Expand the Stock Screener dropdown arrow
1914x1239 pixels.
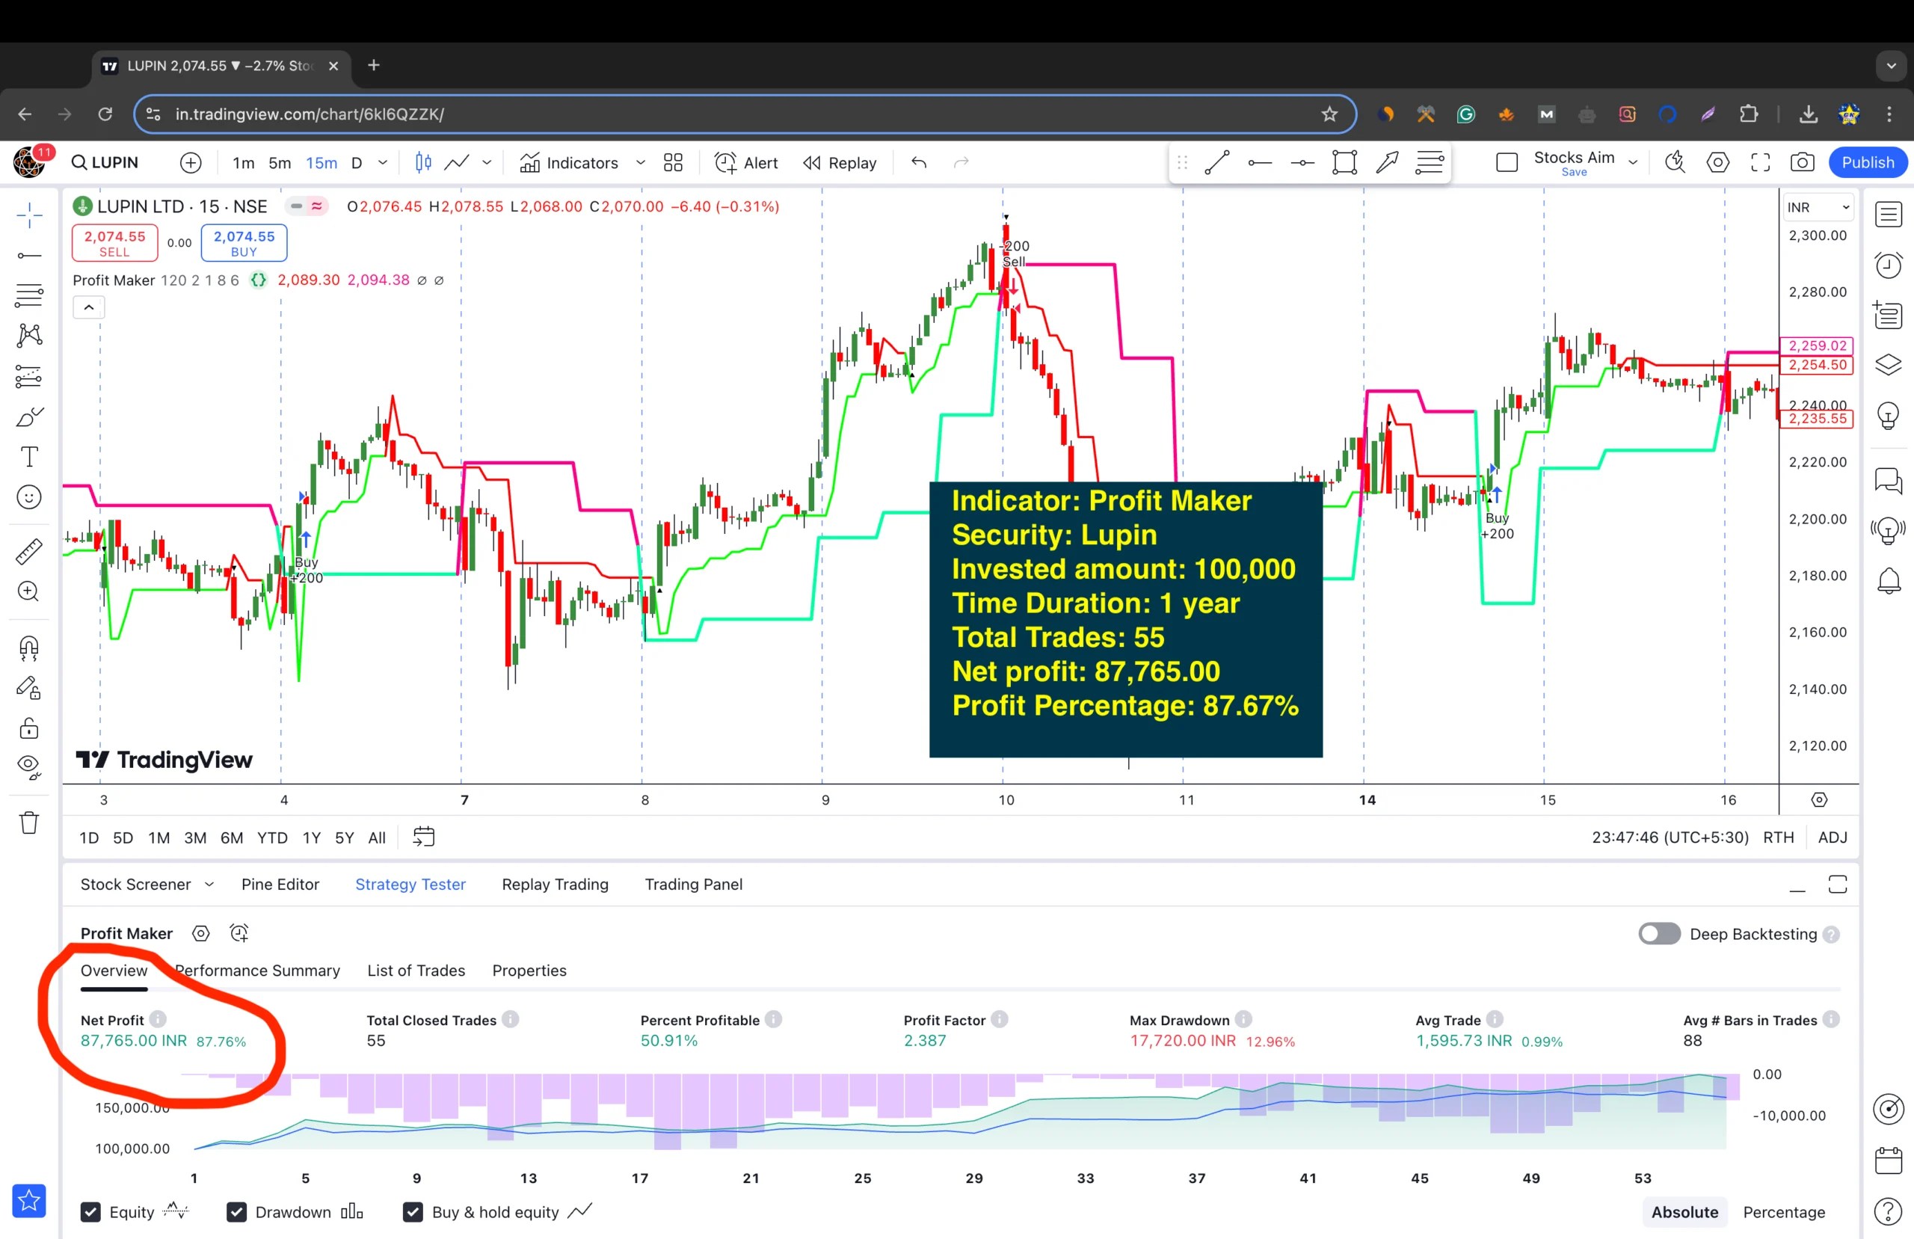point(209,884)
